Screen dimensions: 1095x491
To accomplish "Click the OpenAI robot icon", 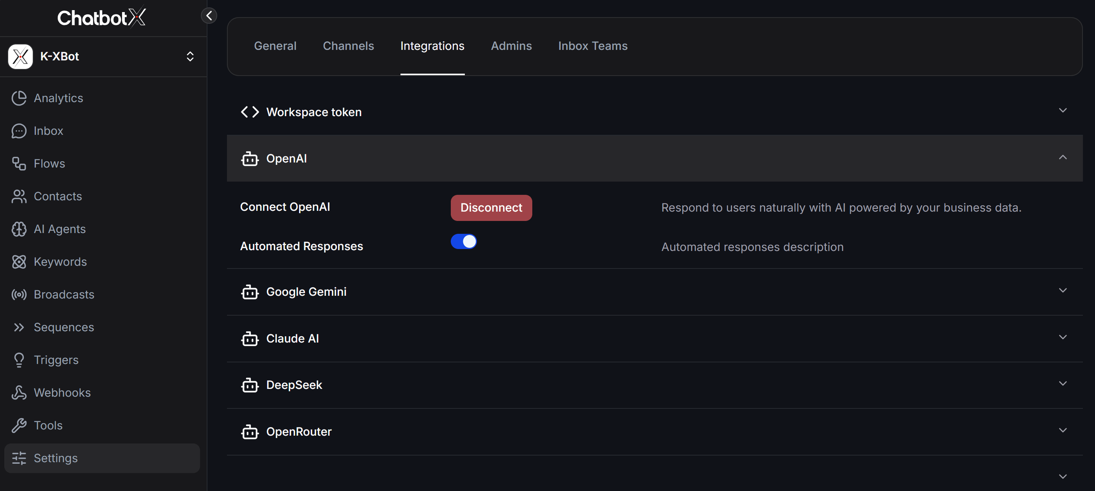I will pyautogui.click(x=250, y=159).
